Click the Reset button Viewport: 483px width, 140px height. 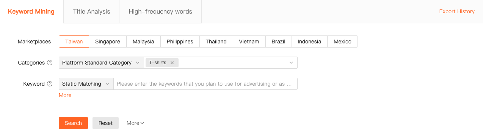click(105, 123)
